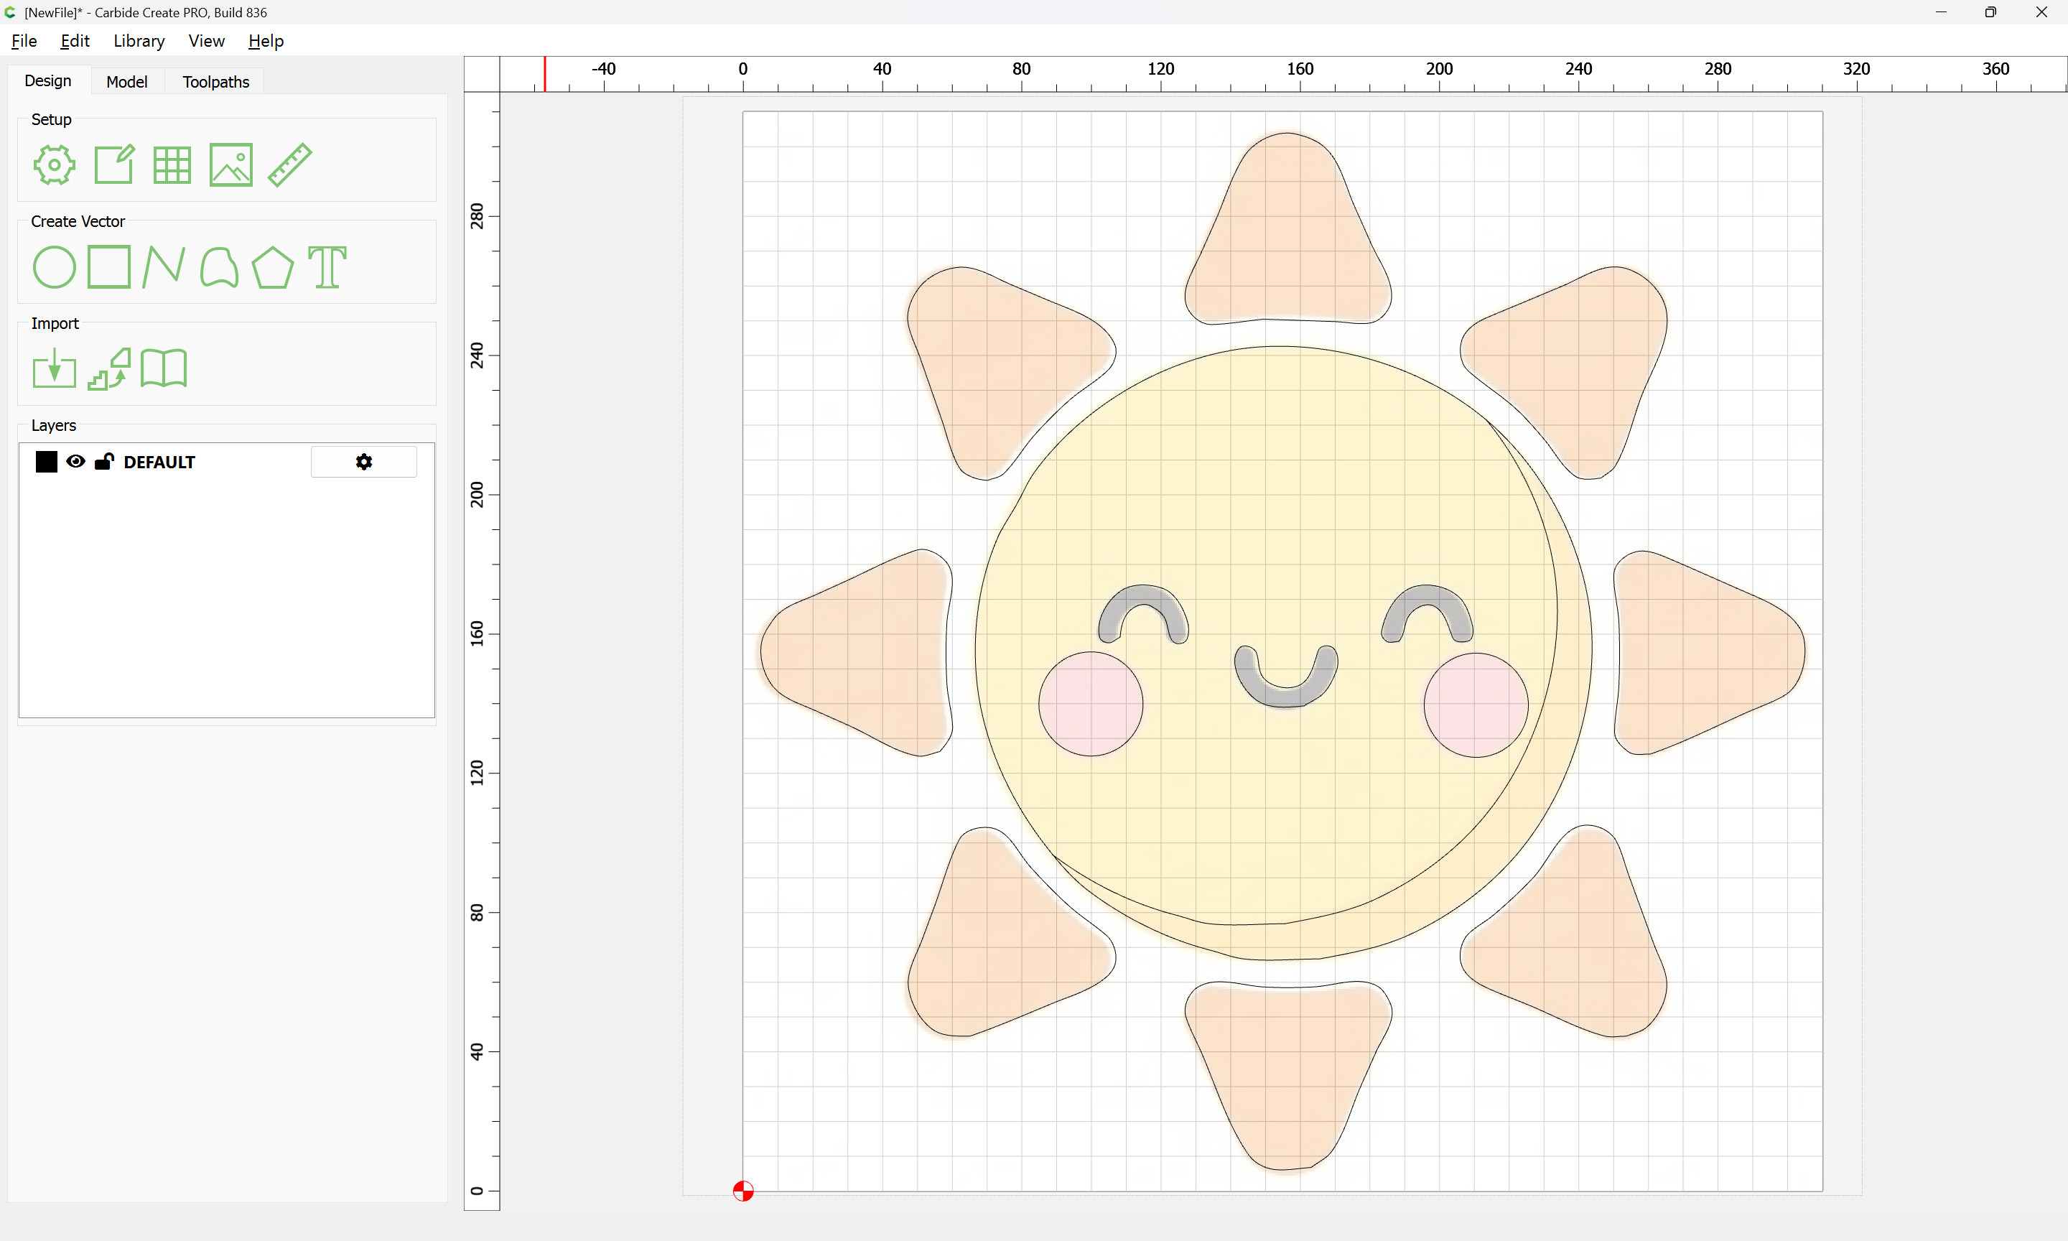
Task: Open the View menu
Action: [207, 41]
